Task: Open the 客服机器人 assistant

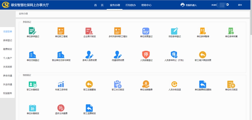Action: coord(189,5)
